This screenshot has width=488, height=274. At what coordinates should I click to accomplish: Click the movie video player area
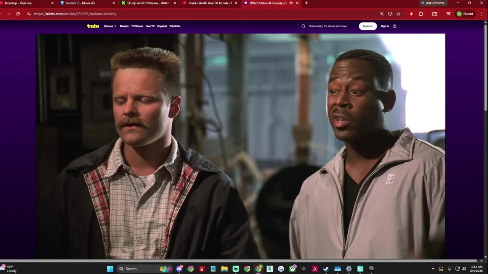tap(241, 146)
